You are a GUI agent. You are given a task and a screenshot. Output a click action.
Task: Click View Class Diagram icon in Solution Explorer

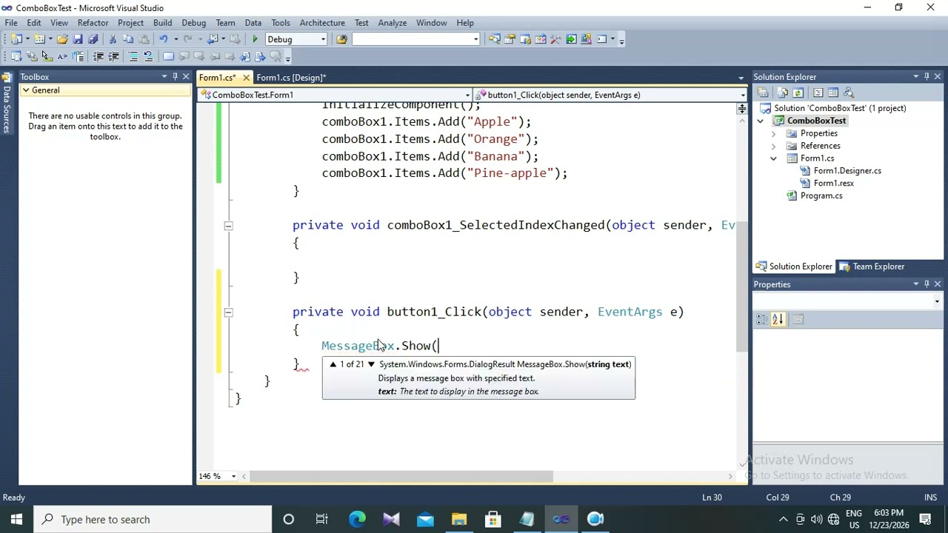pos(849,93)
